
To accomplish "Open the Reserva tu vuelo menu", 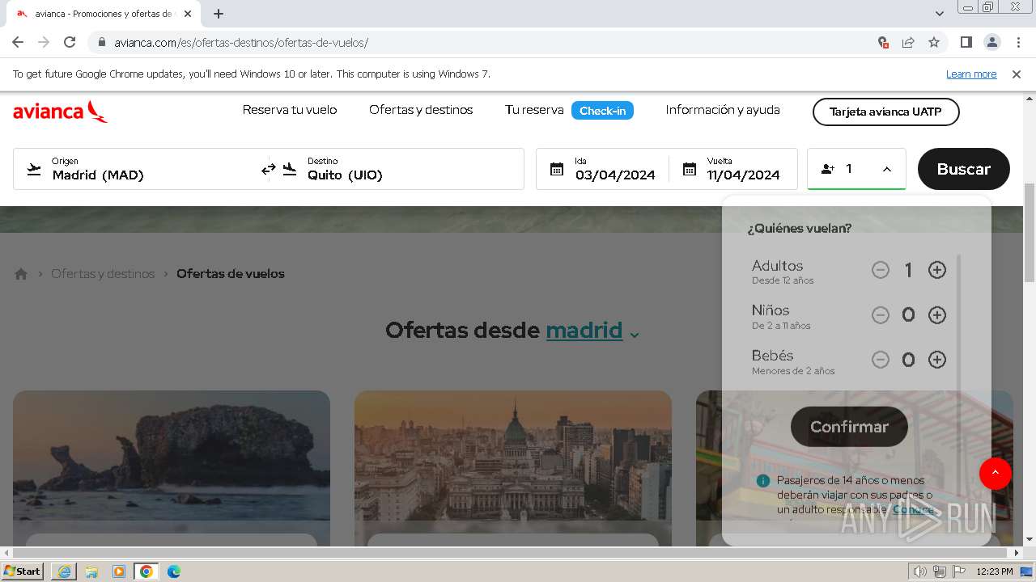I will (290, 110).
